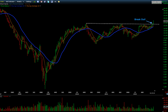Expand the Moving Average 30 dropdown
This screenshot has height=112, width=168.
tap(25, 6)
